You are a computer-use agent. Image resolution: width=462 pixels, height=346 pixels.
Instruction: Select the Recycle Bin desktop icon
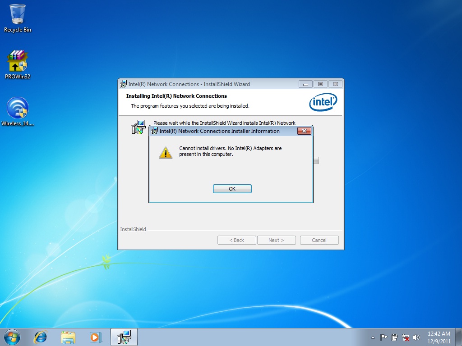pyautogui.click(x=18, y=18)
